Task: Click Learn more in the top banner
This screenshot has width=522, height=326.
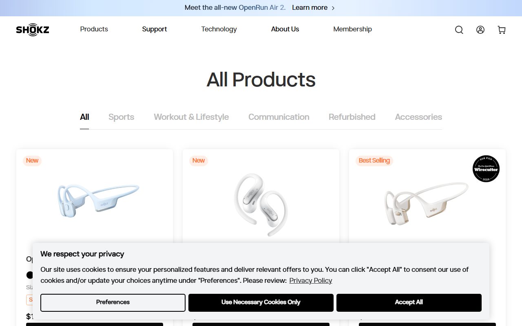Action: pyautogui.click(x=310, y=8)
